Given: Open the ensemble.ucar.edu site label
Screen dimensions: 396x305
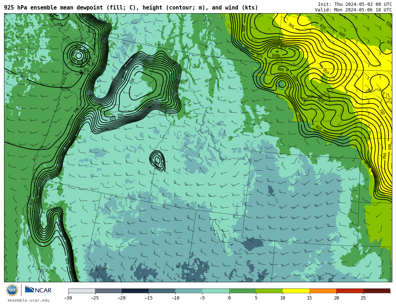Looking at the screenshot, I should pyautogui.click(x=29, y=301).
